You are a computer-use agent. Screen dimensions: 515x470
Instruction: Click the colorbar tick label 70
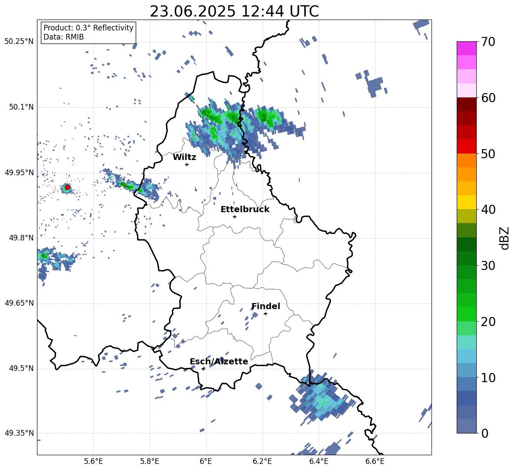coord(488,42)
